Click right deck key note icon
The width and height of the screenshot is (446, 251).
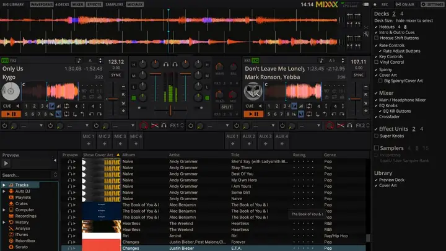321,60
